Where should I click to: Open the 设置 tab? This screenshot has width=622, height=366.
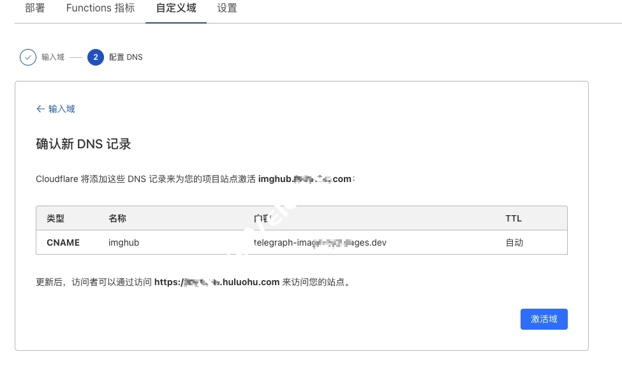[227, 8]
